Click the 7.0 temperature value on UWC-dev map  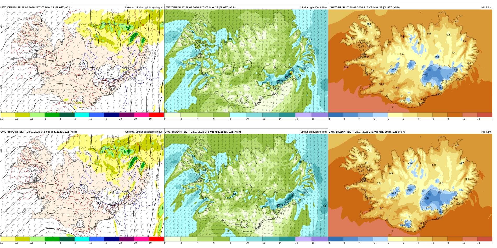coord(456,199)
